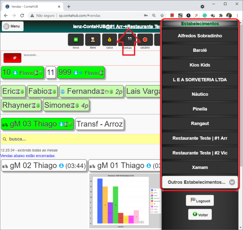Select Xamam establishment
The width and height of the screenshot is (243, 230).
200,168
